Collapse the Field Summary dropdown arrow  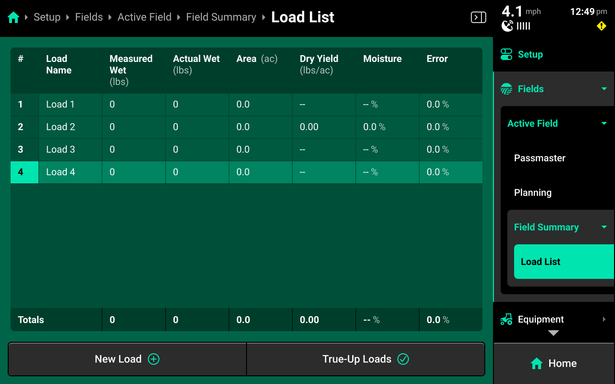(x=604, y=228)
